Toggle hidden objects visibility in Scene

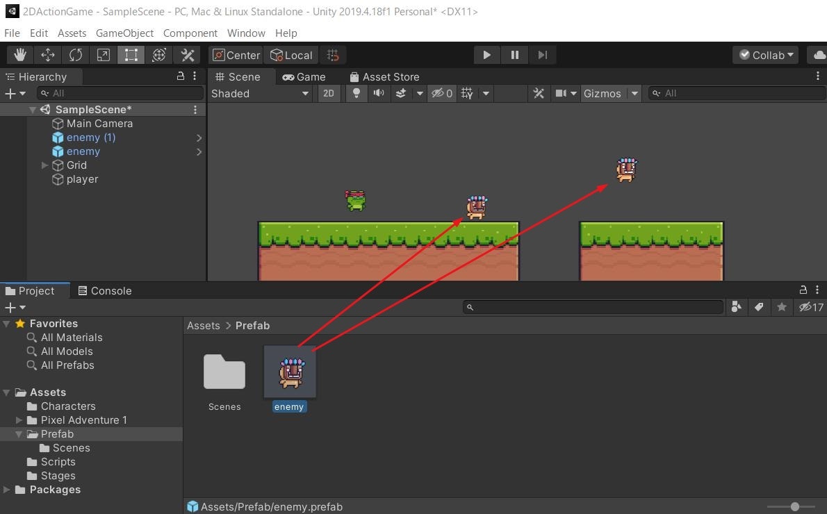pyautogui.click(x=441, y=93)
